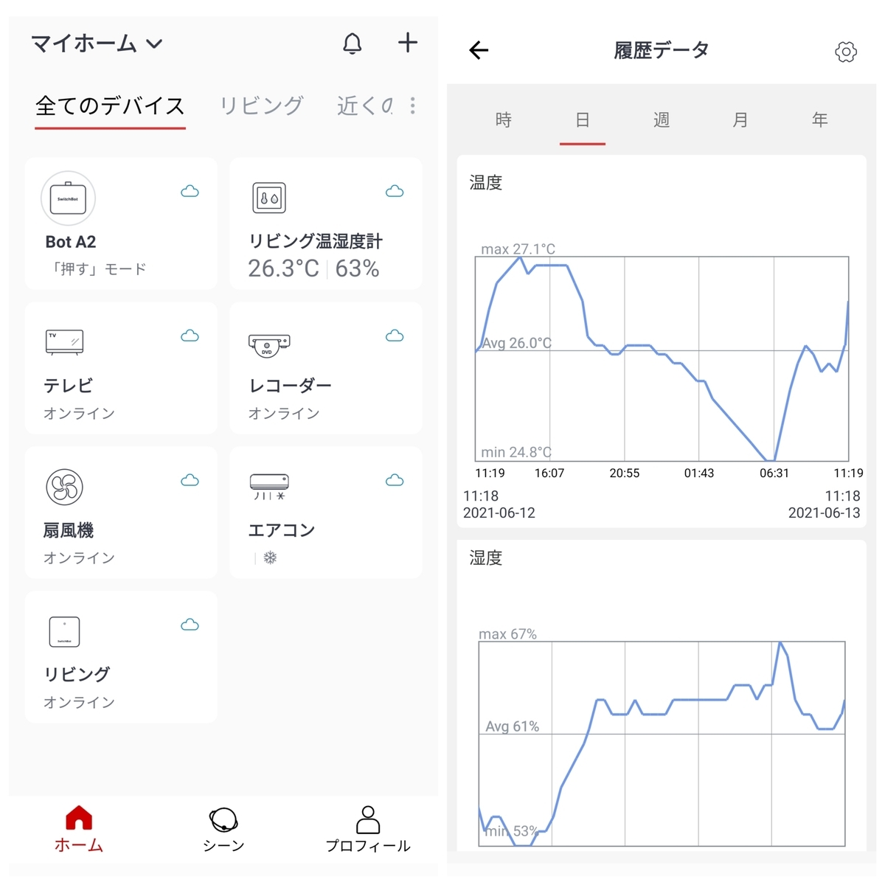This screenshot has height=885, width=885.
Task: Tap the max 27.1°C label
Action: [x=518, y=249]
